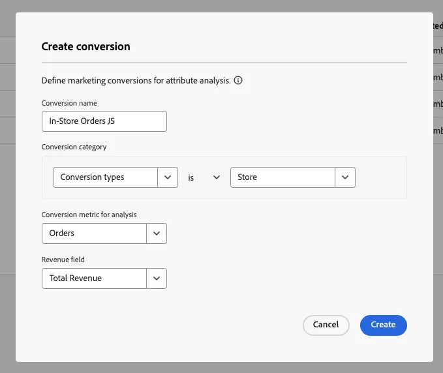Open the Total Revenue dropdown arrow
The height and width of the screenshot is (373, 443).
tap(157, 278)
